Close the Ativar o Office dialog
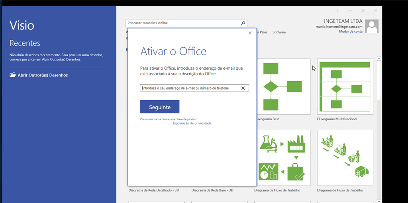Image resolution: width=408 pixels, height=203 pixels. click(250, 33)
